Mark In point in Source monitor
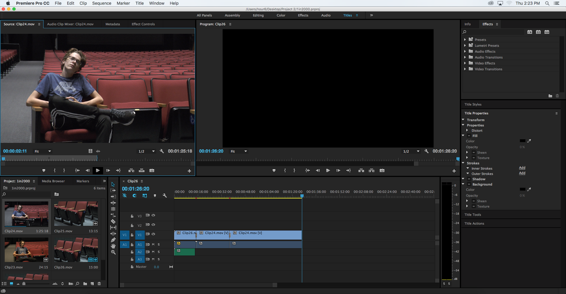Screen dimensions: 566x294 [54, 170]
